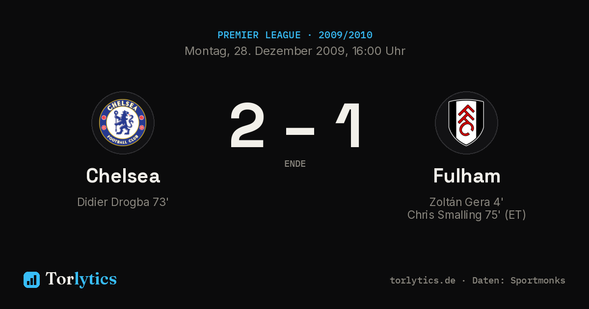Viewport: 589px width, 309px height.
Task: Click the Fulham club crest
Action: tap(466, 123)
